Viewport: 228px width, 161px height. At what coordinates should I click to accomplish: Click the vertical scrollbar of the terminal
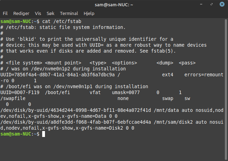click(226, 89)
